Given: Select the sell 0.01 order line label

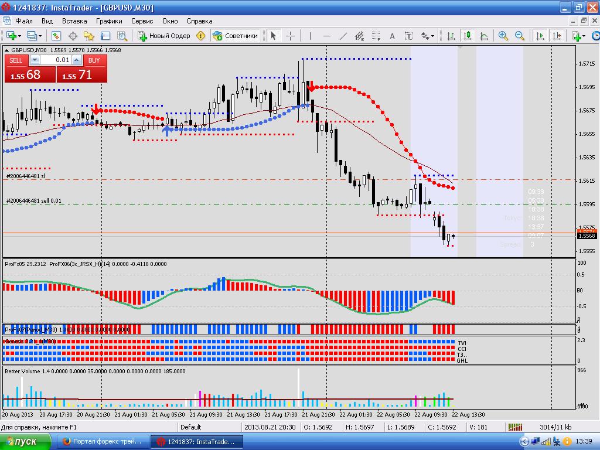Looking at the screenshot, I should point(33,200).
